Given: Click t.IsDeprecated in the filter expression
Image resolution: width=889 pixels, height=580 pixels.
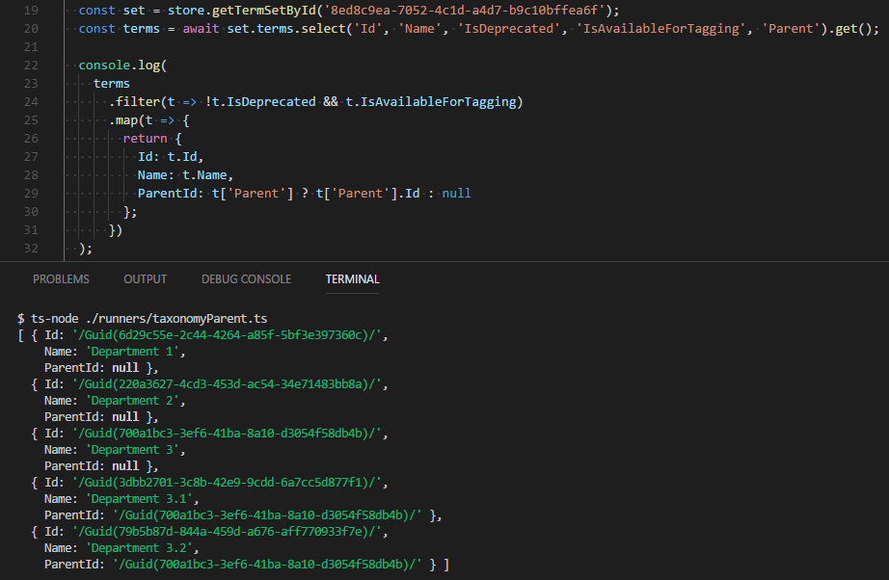Looking at the screenshot, I should (263, 102).
